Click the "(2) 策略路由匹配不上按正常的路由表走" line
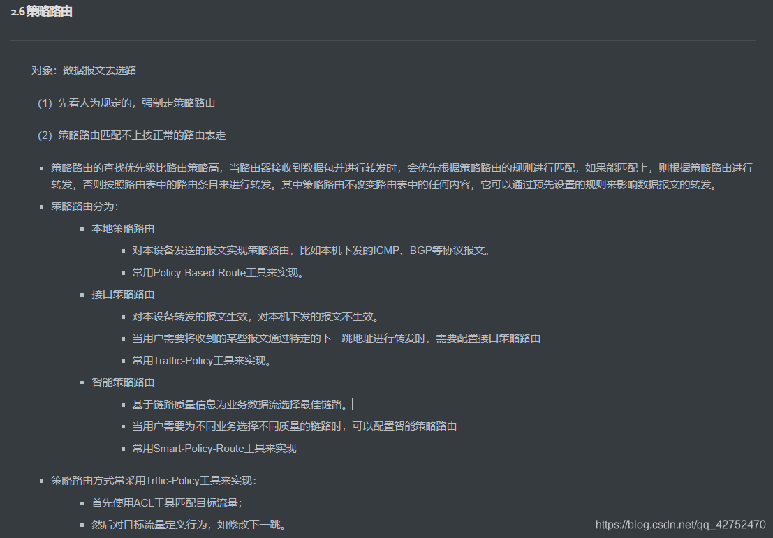 (140, 135)
